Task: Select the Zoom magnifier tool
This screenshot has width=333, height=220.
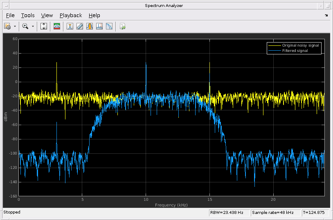Action: [25, 26]
